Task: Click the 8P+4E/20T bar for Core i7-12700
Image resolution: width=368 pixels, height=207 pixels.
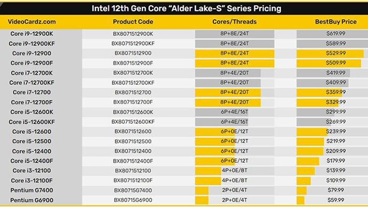Action: click(228, 92)
